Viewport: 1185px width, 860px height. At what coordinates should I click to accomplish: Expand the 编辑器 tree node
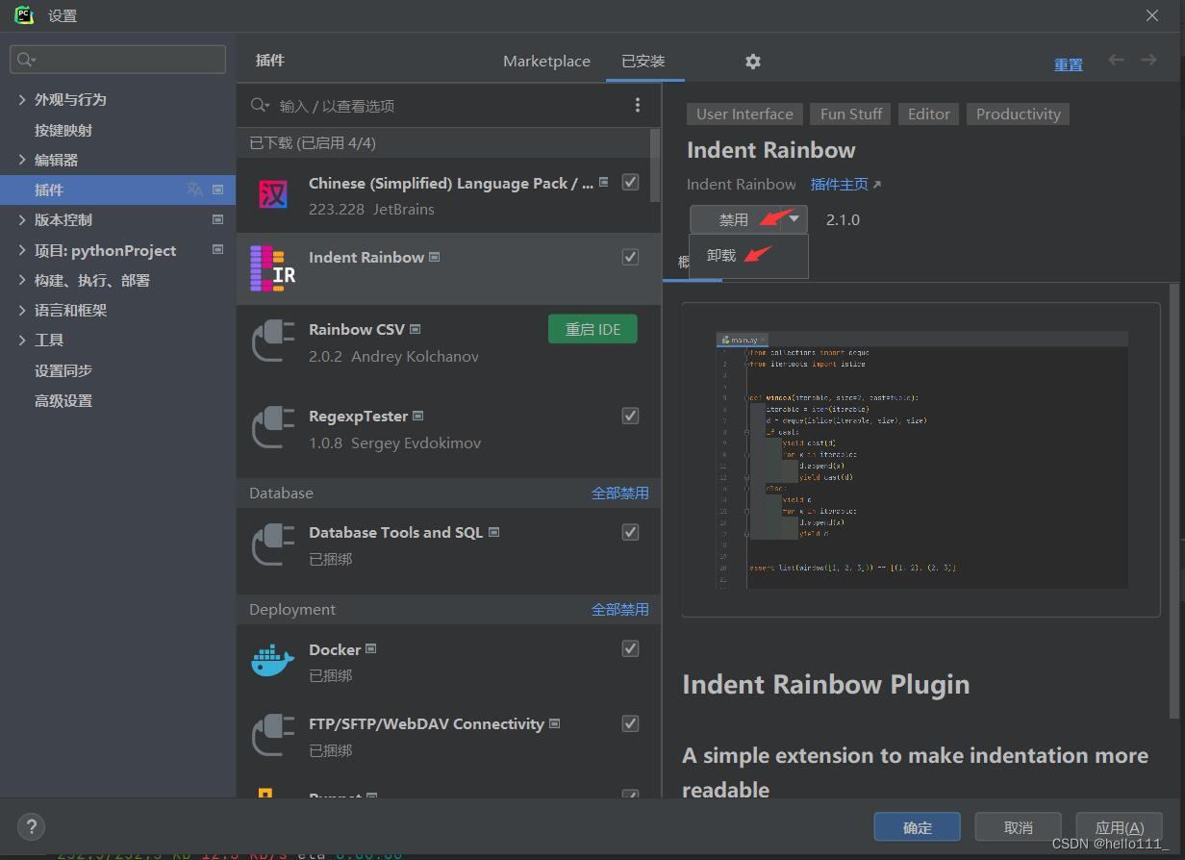click(x=22, y=160)
